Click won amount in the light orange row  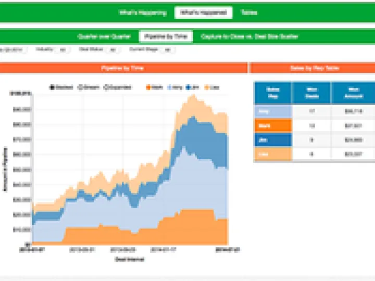point(353,155)
